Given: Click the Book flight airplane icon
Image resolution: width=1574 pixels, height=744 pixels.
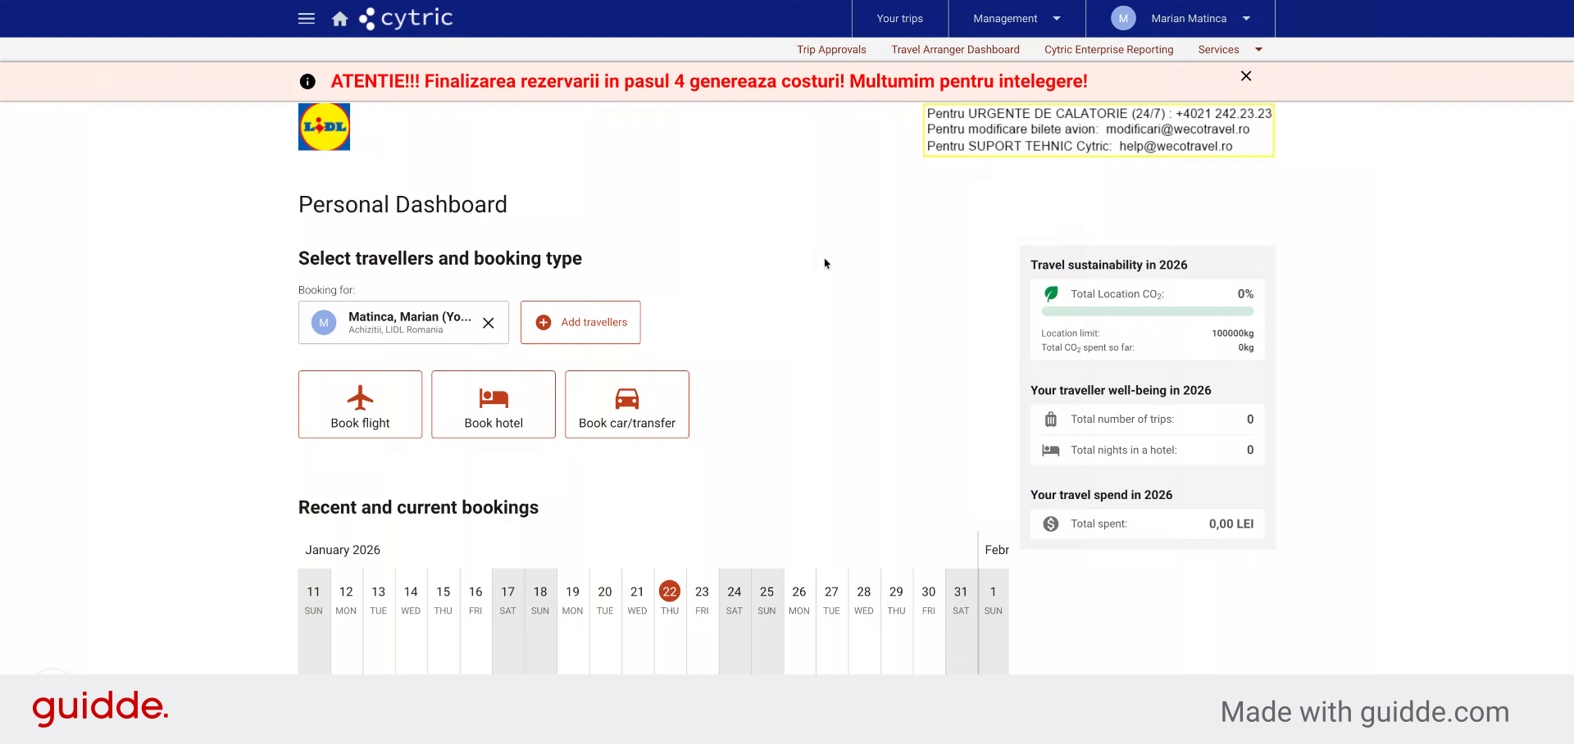Looking at the screenshot, I should 360,398.
